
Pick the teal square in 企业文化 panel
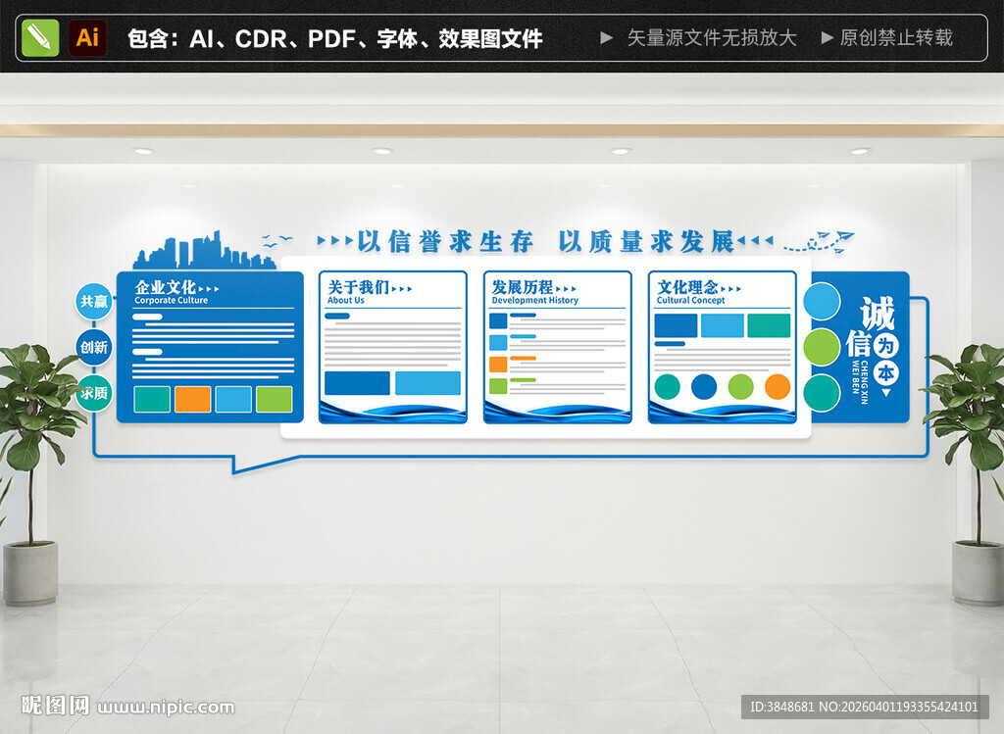152,399
